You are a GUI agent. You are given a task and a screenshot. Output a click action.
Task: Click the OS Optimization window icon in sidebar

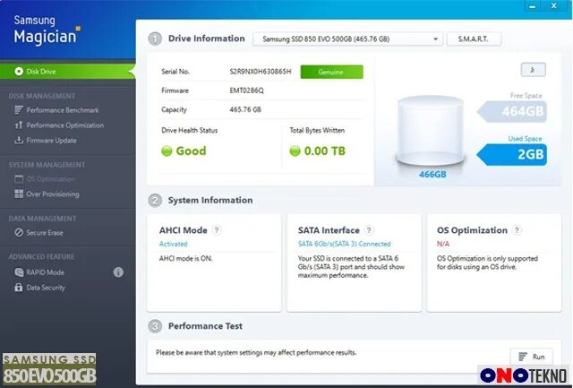pyautogui.click(x=18, y=179)
